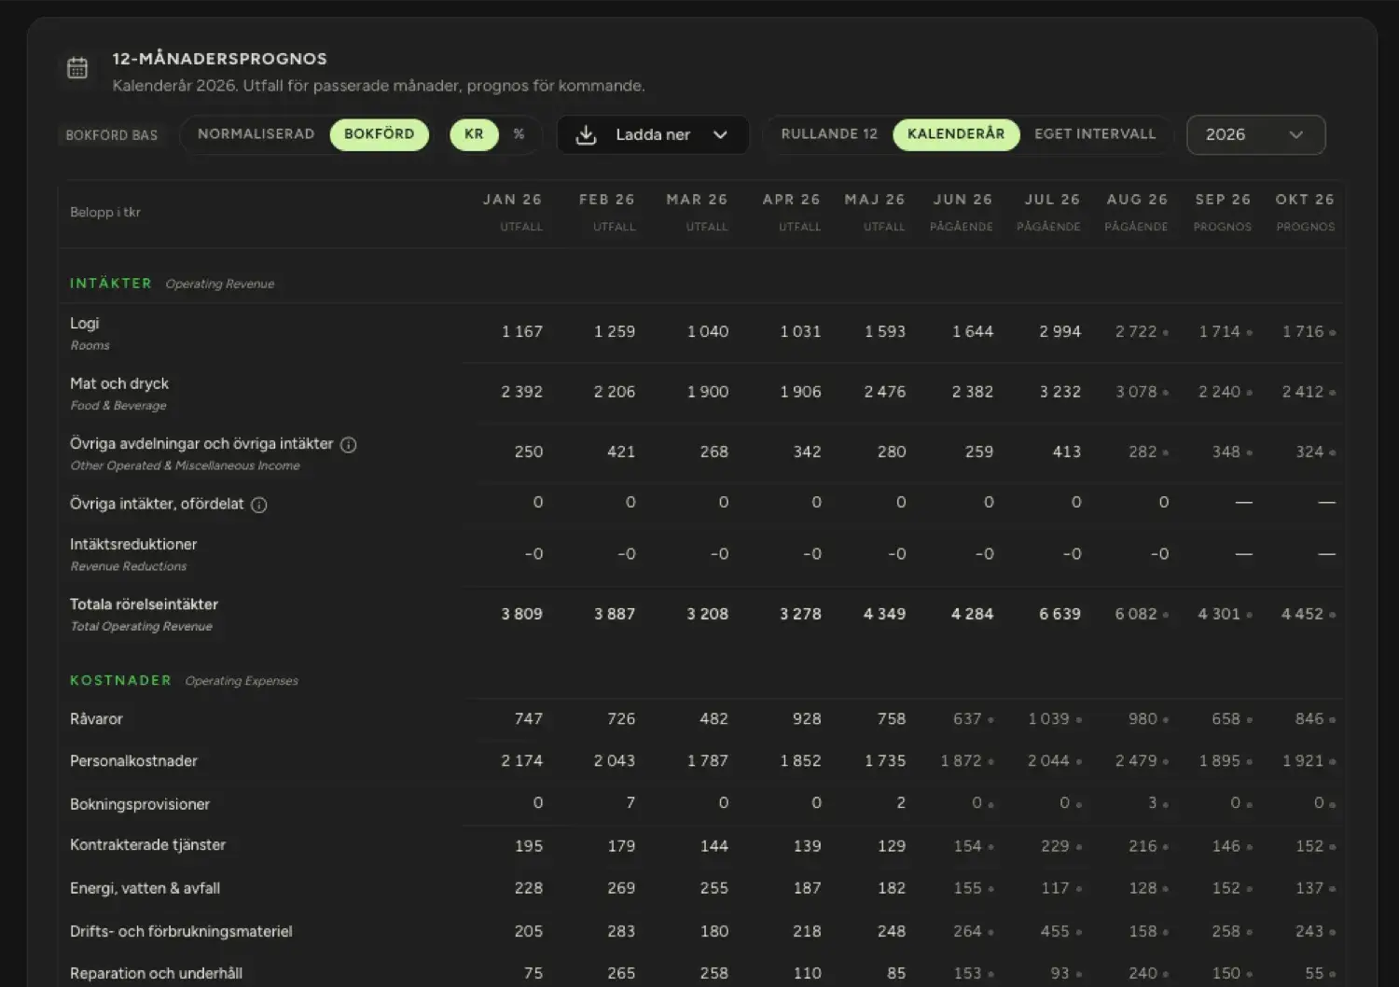Image resolution: width=1399 pixels, height=987 pixels.
Task: Select the Eget intervall tab
Action: coord(1095,134)
